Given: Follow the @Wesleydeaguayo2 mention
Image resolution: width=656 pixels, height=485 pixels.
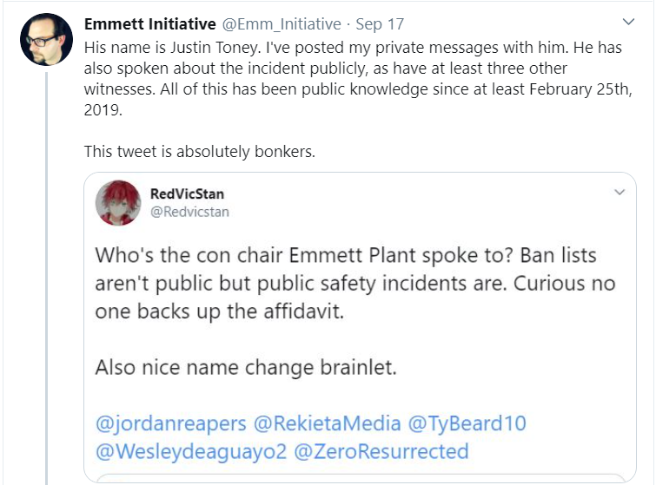Looking at the screenshot, I should pyautogui.click(x=191, y=451).
